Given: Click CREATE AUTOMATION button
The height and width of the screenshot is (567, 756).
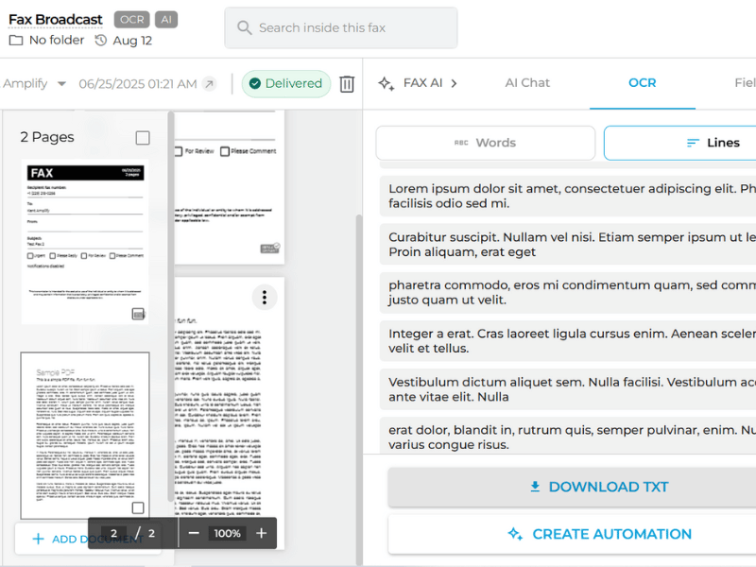Looking at the screenshot, I should pos(572,534).
